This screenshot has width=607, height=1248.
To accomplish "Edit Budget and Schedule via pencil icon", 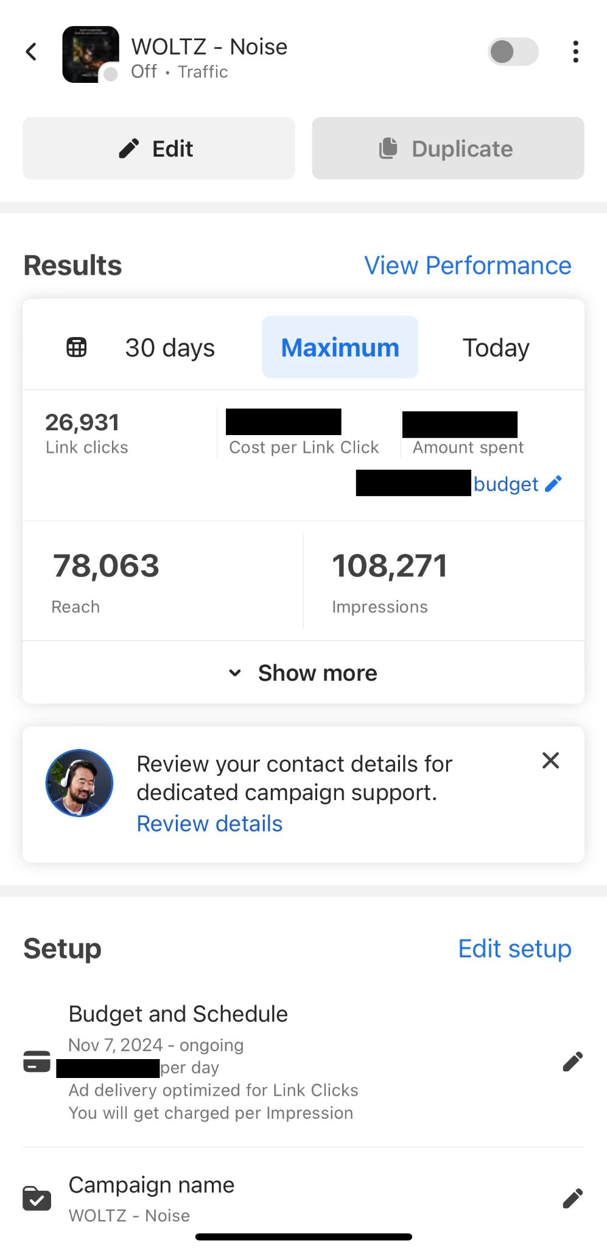I will click(x=572, y=1062).
